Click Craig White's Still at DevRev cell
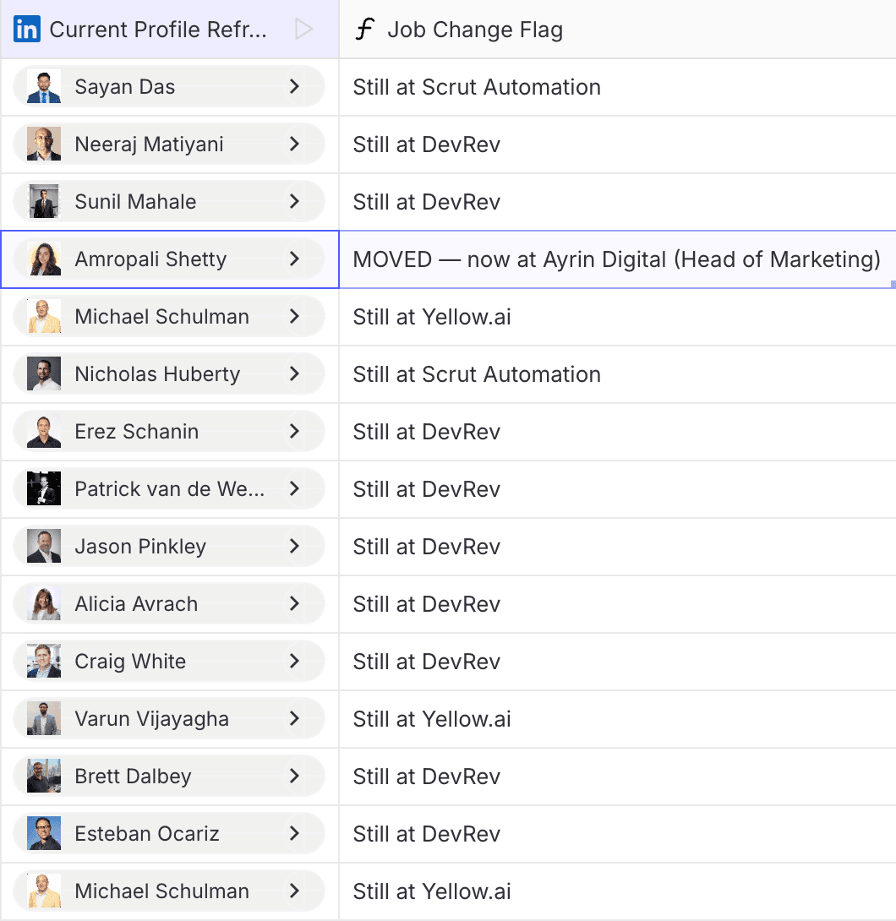 pyautogui.click(x=618, y=662)
